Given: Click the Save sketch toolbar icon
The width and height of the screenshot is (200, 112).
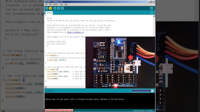Looking at the screenshot, I should (x=62, y=8).
